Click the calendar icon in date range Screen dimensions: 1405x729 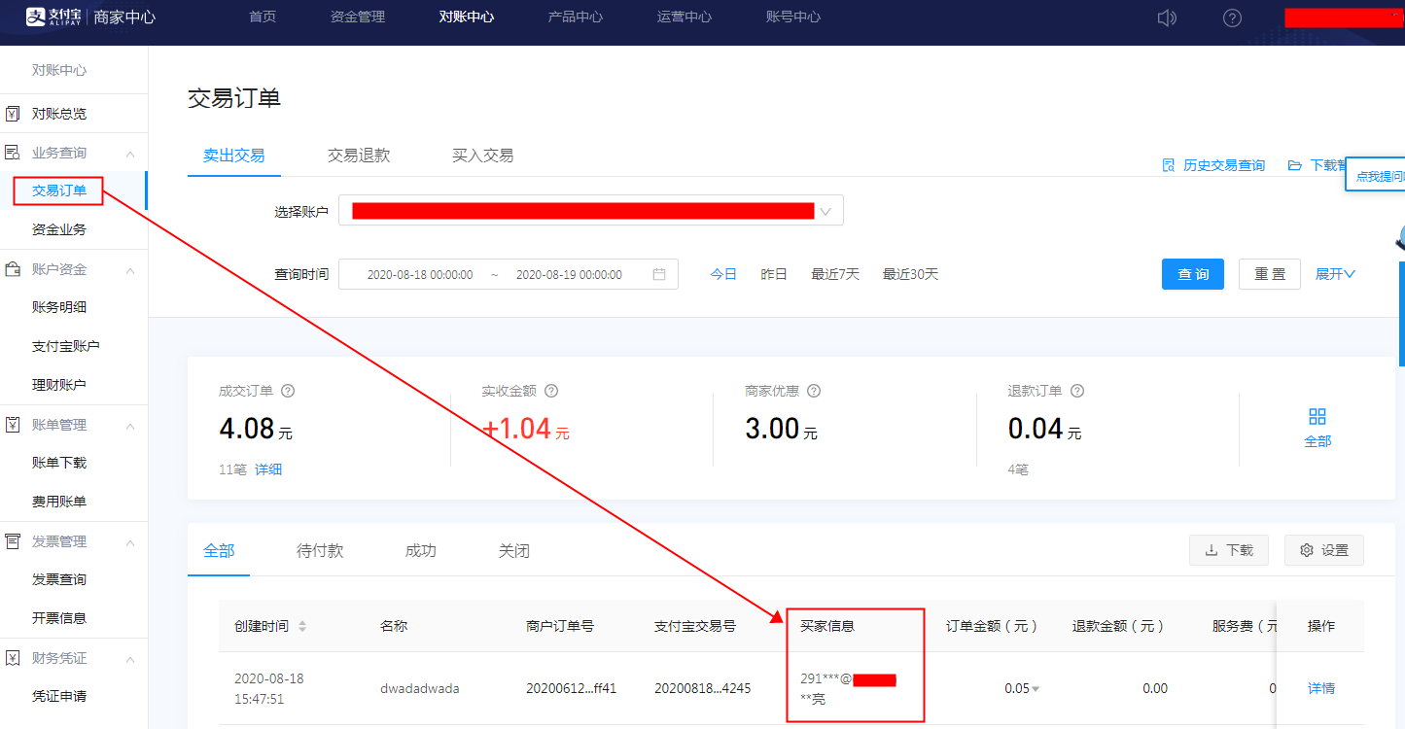659,274
